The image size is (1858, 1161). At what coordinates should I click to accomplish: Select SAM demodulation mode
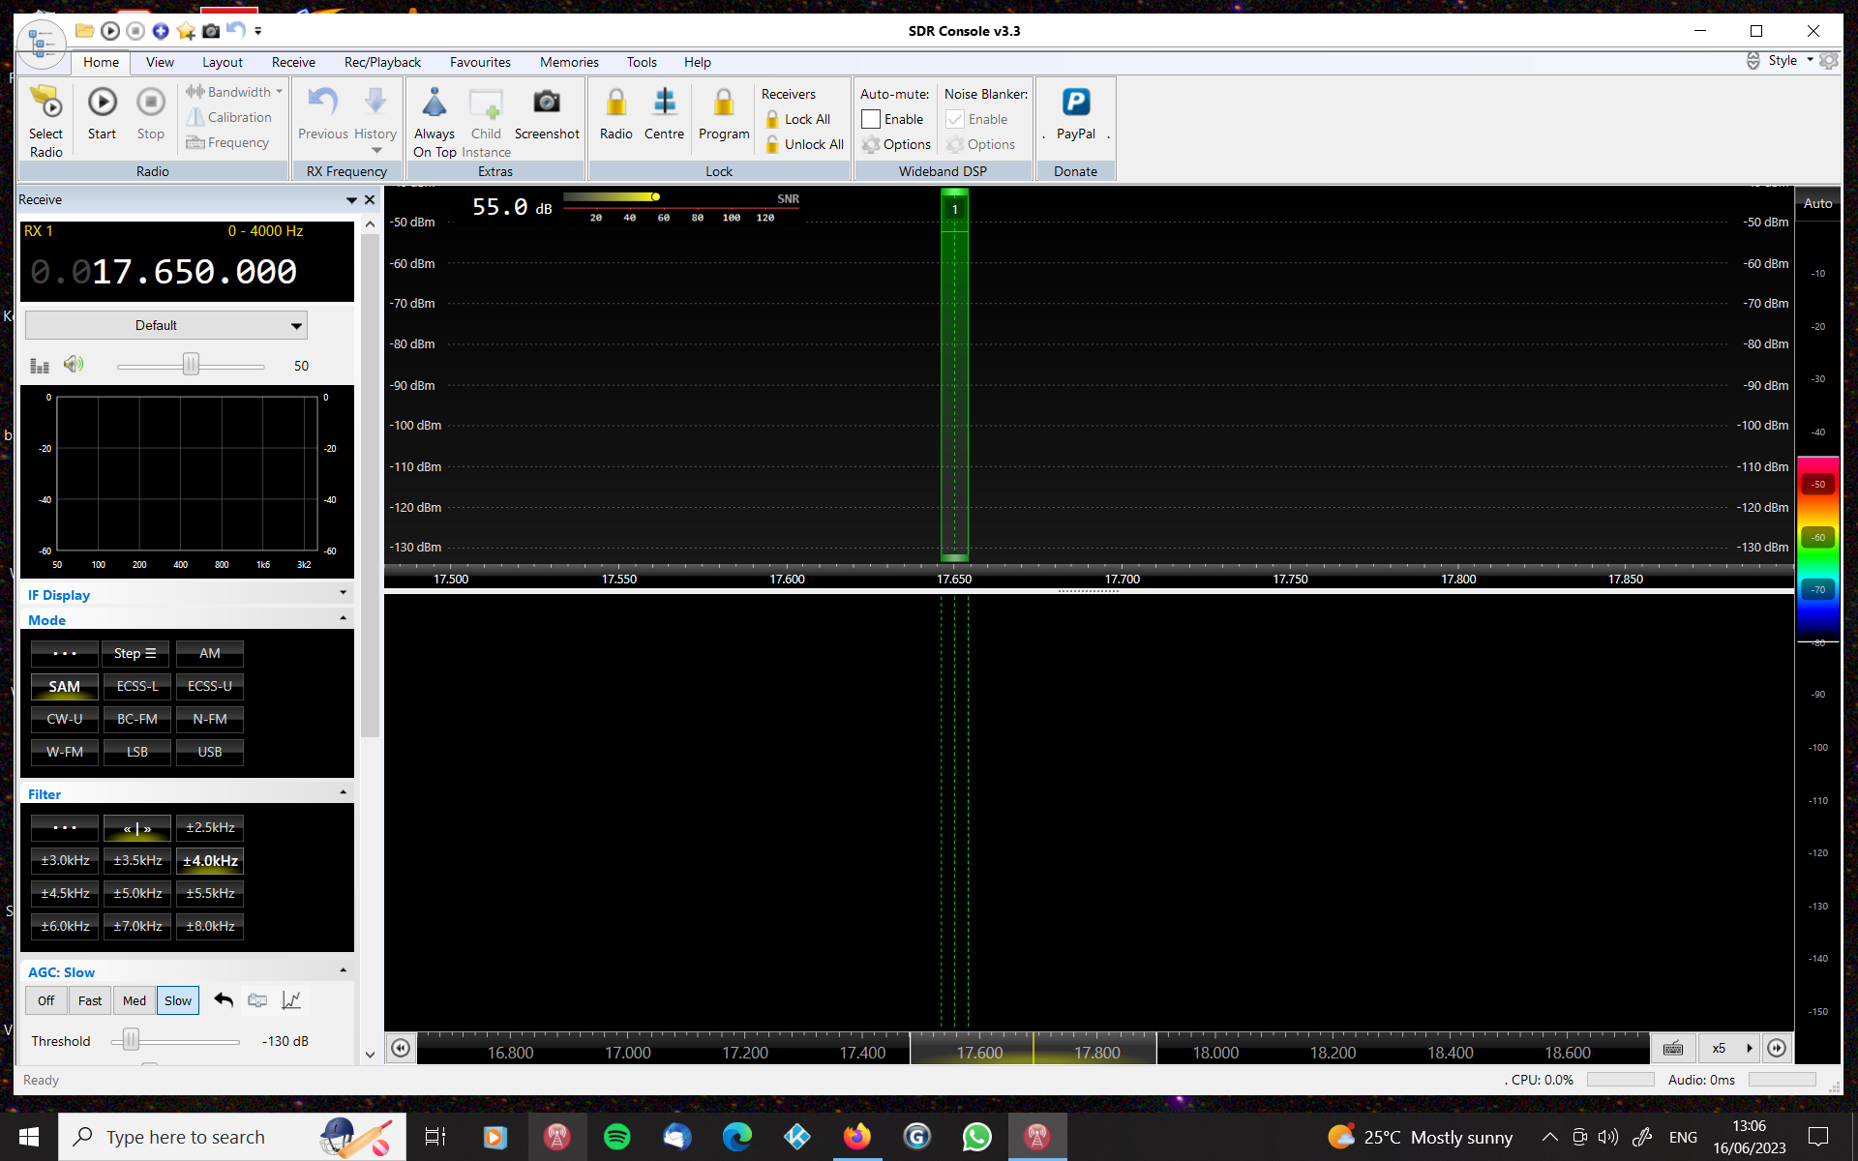pos(64,686)
